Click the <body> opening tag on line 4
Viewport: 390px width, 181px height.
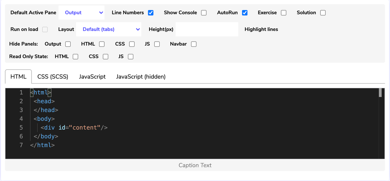click(x=44, y=119)
